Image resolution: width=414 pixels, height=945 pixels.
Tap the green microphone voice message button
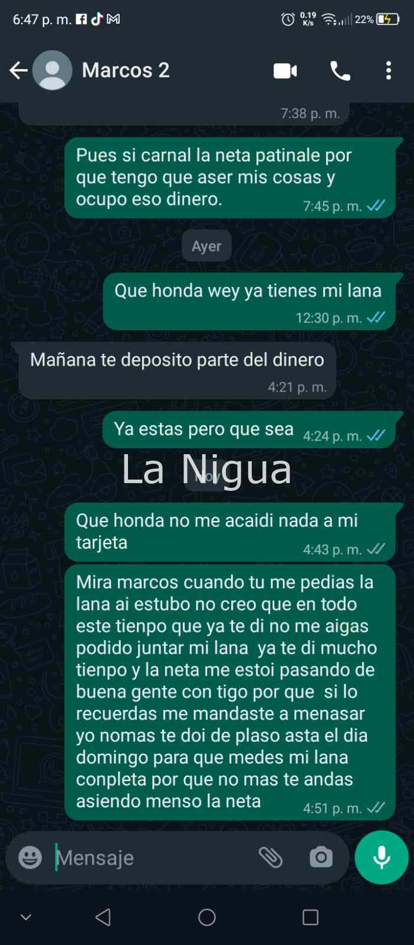(382, 857)
